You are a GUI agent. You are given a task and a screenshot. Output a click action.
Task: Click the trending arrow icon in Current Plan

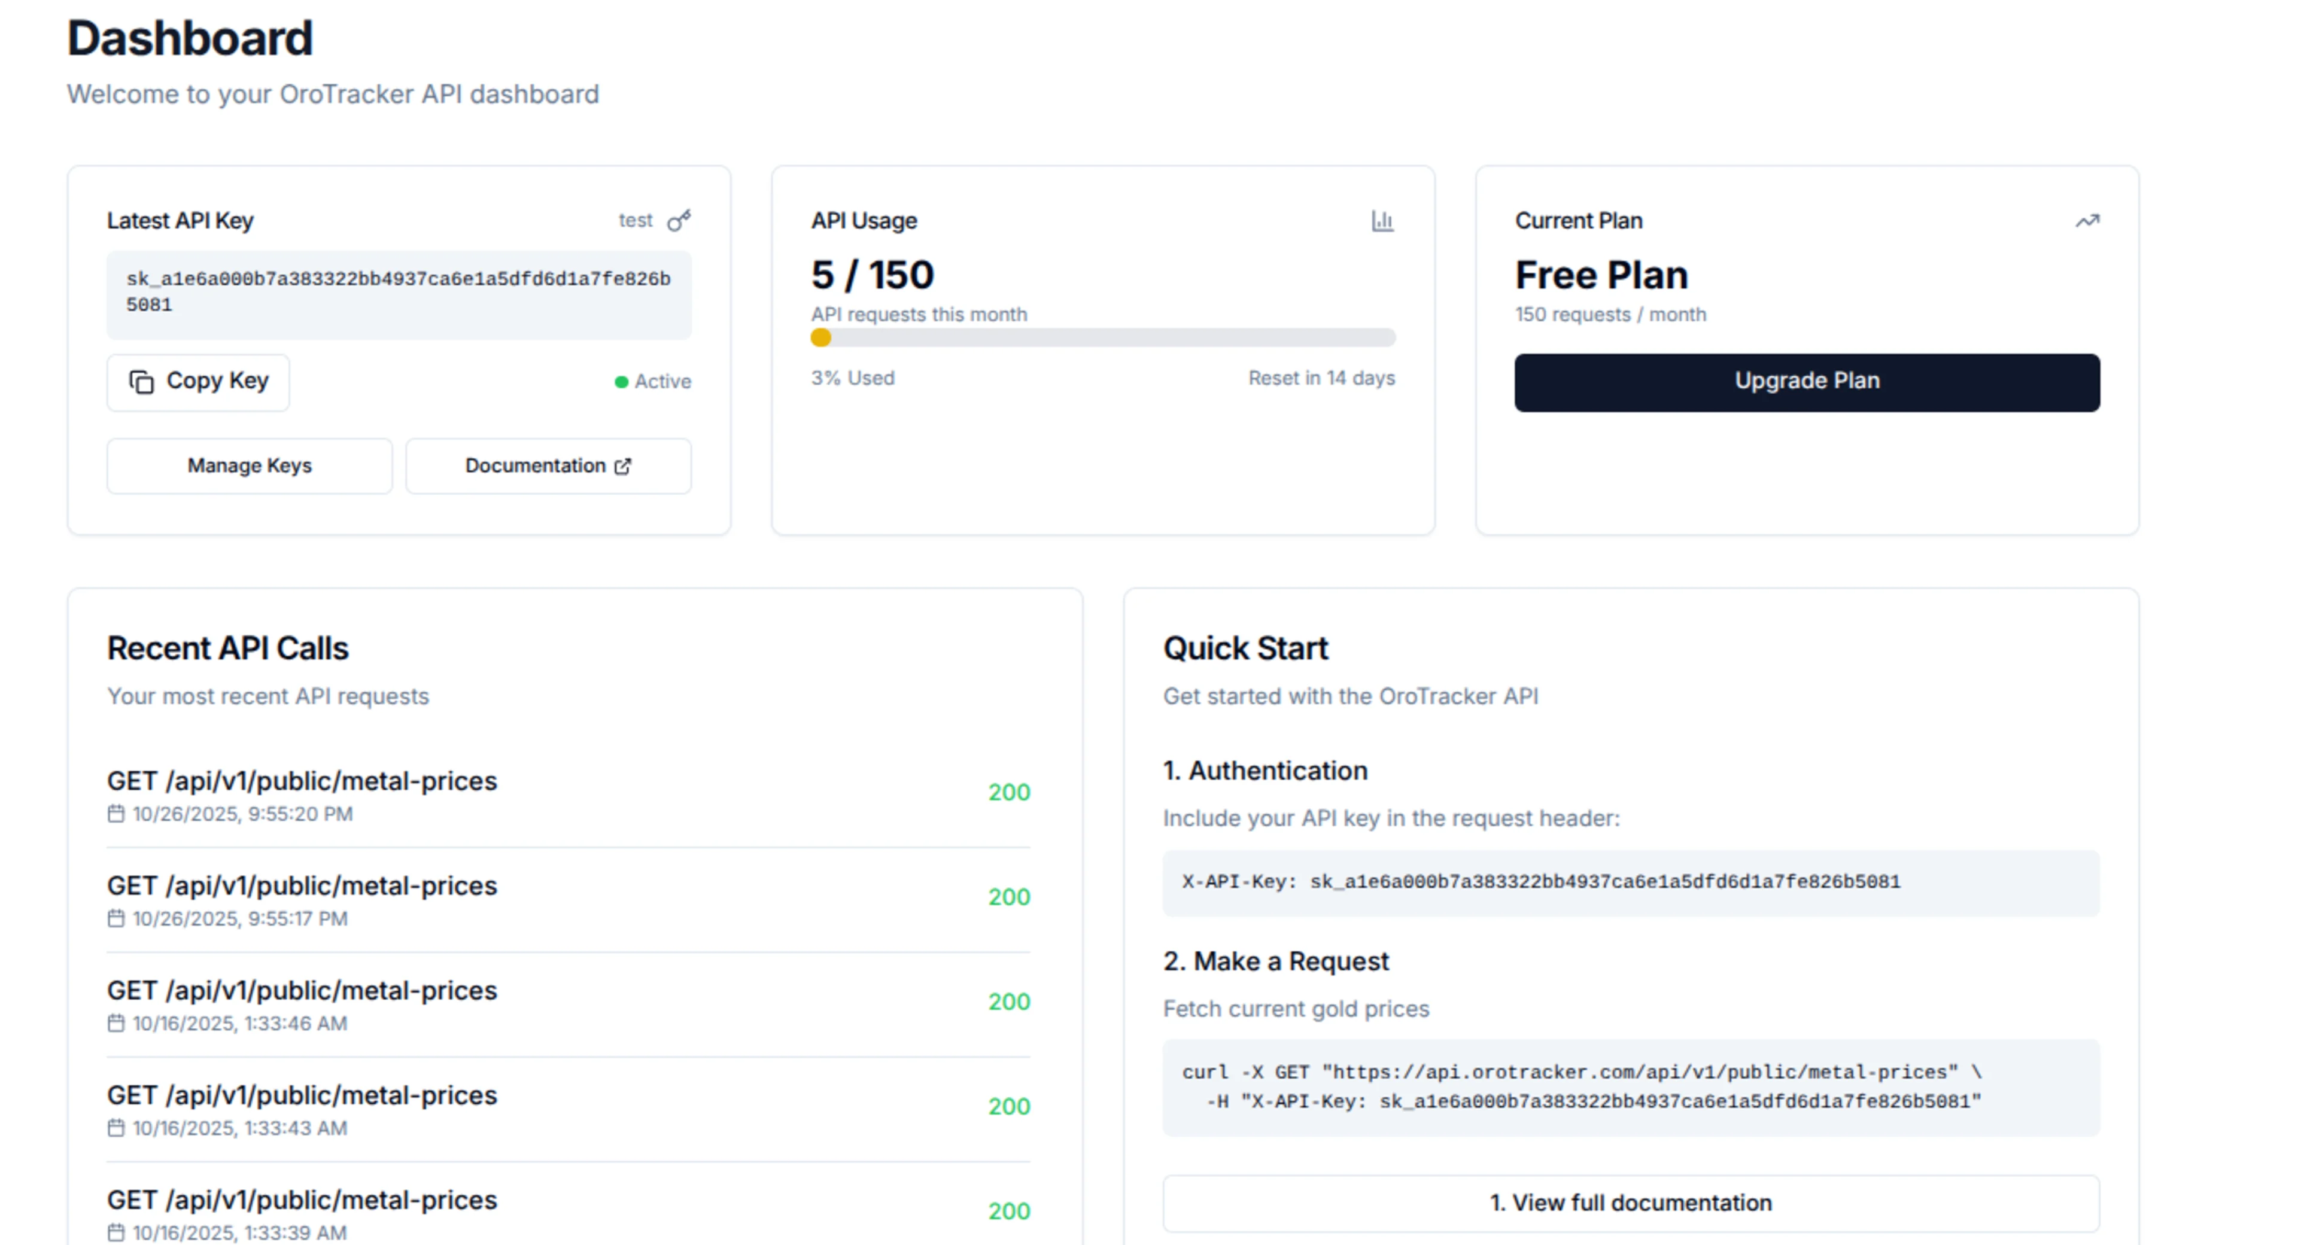click(2087, 220)
